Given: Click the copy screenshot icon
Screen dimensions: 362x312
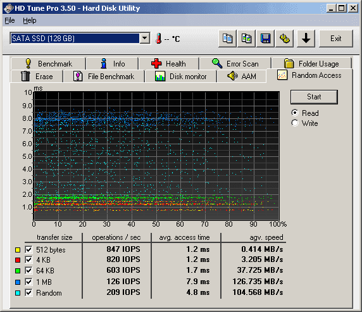Looking at the screenshot, I should click(246, 39).
